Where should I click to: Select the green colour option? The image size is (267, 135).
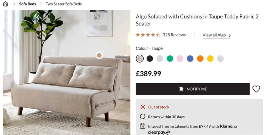click(x=170, y=59)
